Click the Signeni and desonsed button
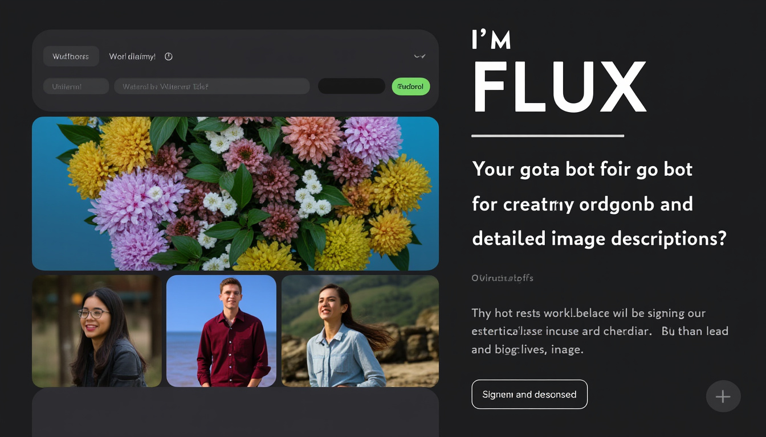This screenshot has height=437, width=766. tap(529, 394)
